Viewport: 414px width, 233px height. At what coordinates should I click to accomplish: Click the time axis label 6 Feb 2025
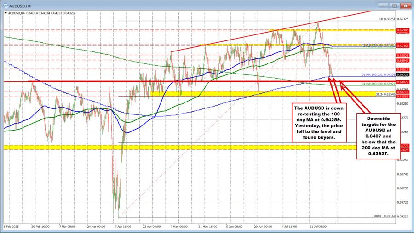click(x=11, y=227)
